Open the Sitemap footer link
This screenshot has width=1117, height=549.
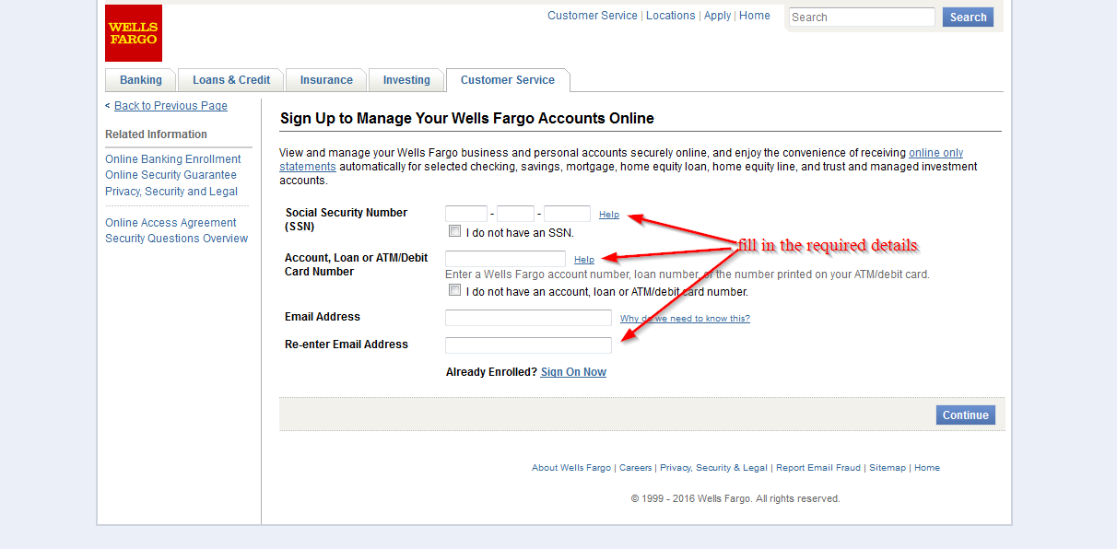click(x=888, y=468)
